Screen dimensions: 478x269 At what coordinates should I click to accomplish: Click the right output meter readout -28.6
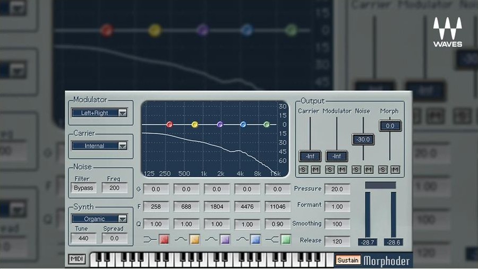point(393,242)
